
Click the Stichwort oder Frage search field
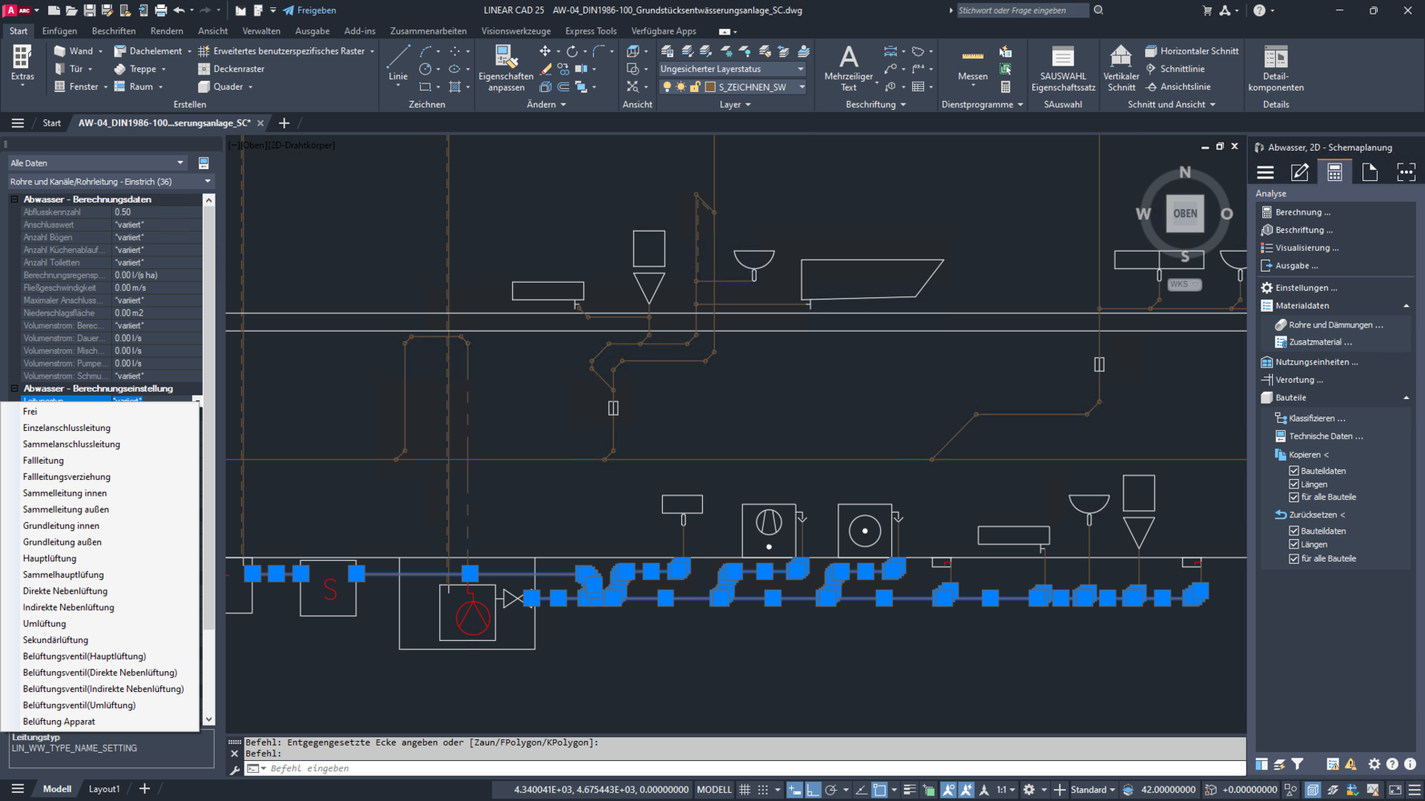1022,10
